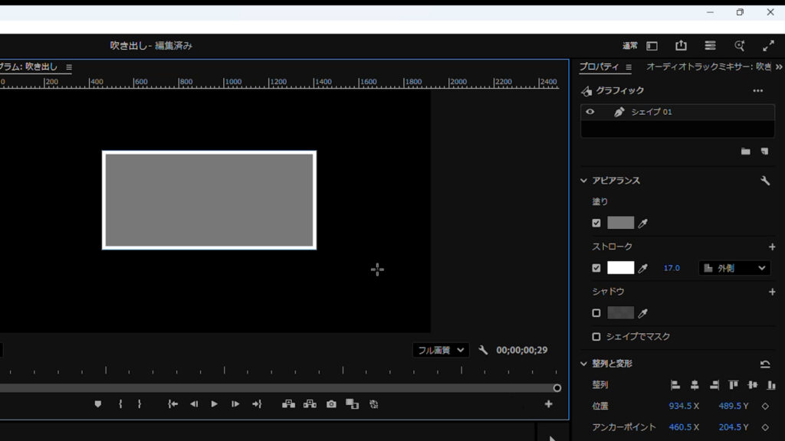Open the フル画質 playback quality dropdown
Viewport: 785px width, 441px height.
click(x=440, y=350)
